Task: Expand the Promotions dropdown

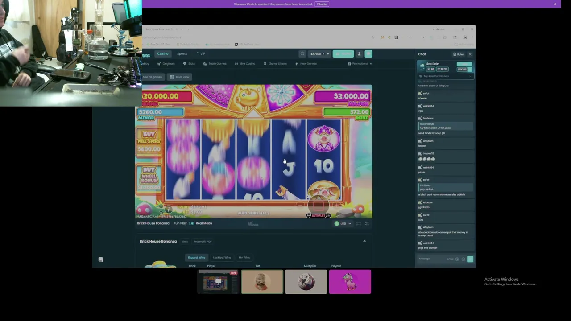Action: tap(360, 64)
